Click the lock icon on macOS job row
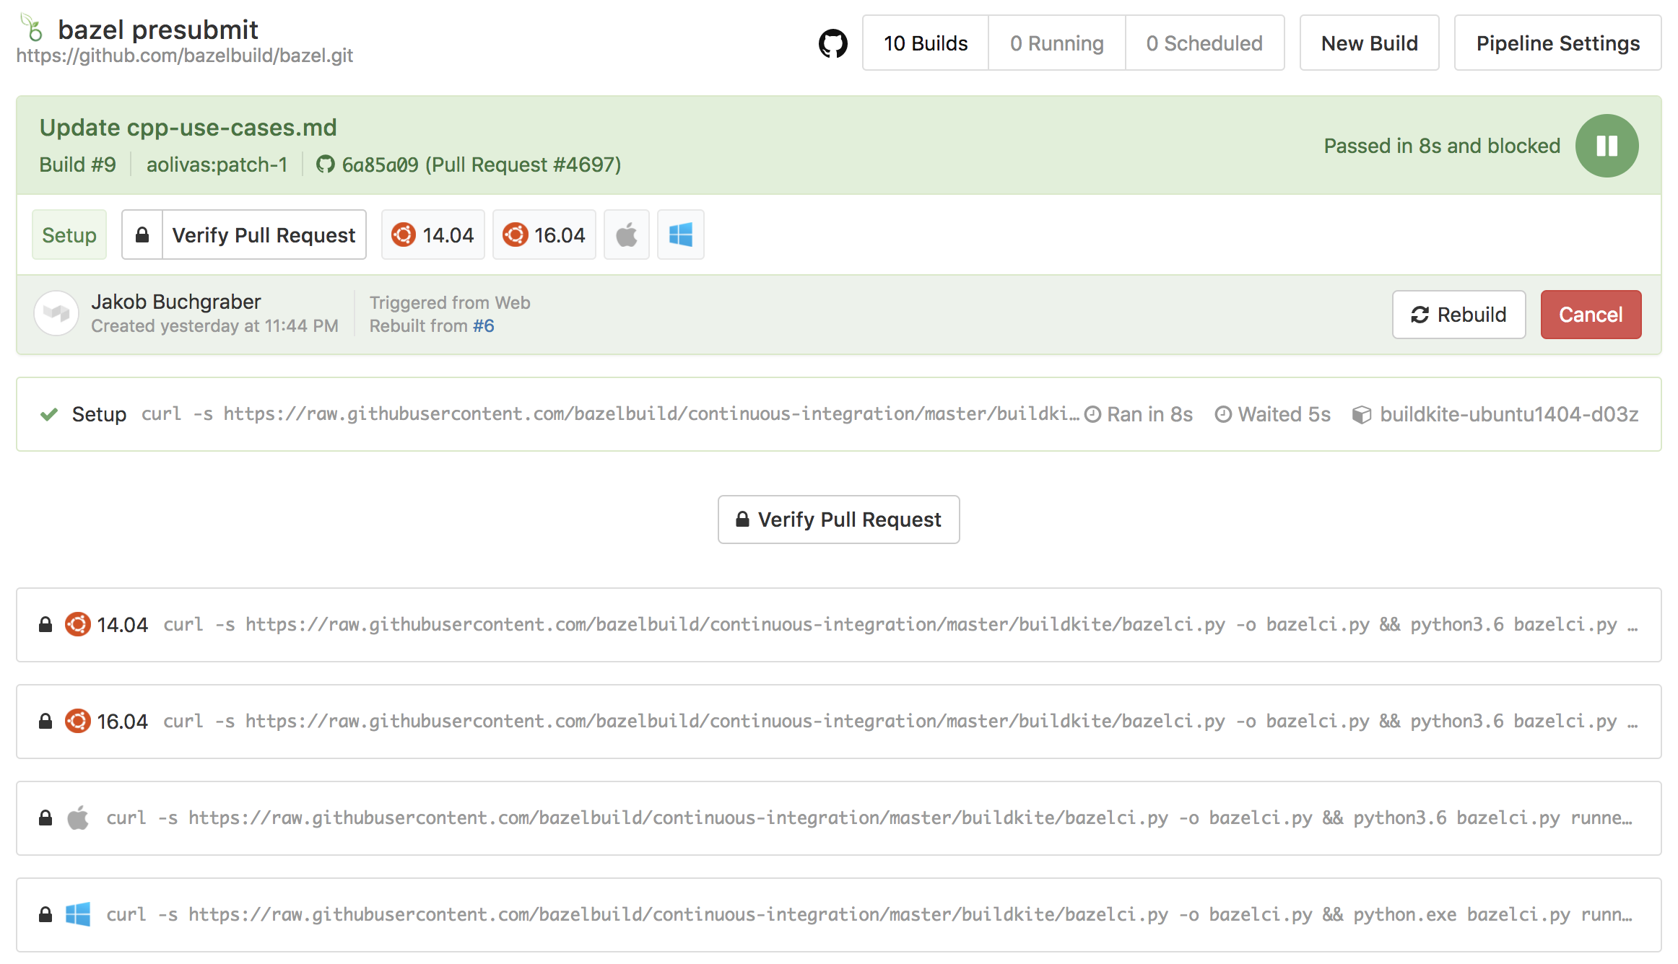The height and width of the screenshot is (964, 1678). pos(45,818)
